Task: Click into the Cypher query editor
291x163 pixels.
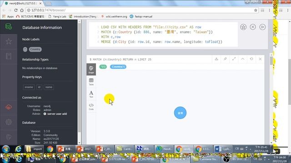Action: pos(163,34)
